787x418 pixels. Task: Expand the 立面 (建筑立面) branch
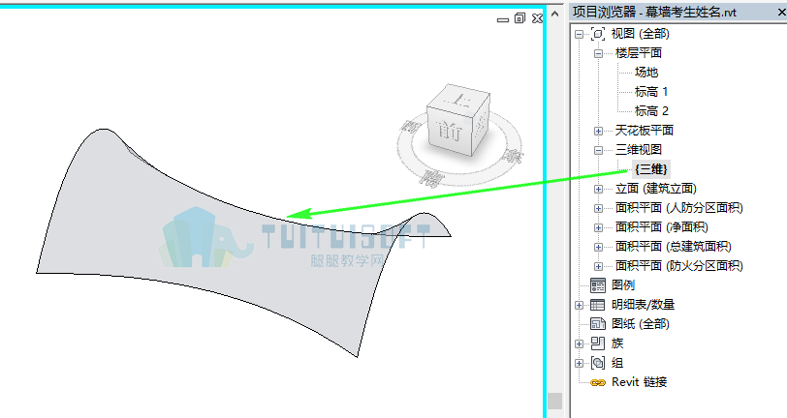(x=598, y=189)
